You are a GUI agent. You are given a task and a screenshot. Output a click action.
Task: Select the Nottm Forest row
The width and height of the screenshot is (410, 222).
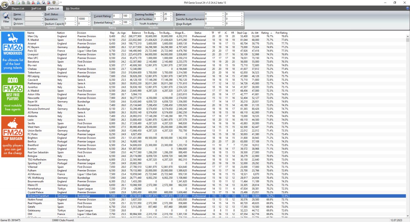pos(158,200)
